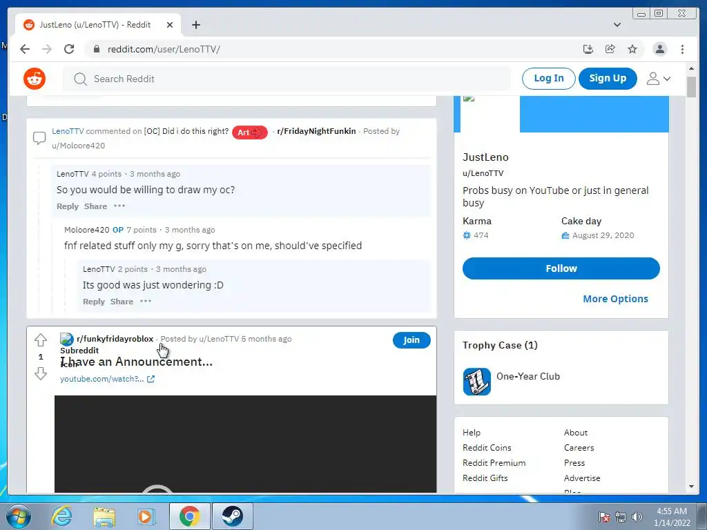
Task: Click the One-Year Club trophy icon
Action: coord(476,381)
